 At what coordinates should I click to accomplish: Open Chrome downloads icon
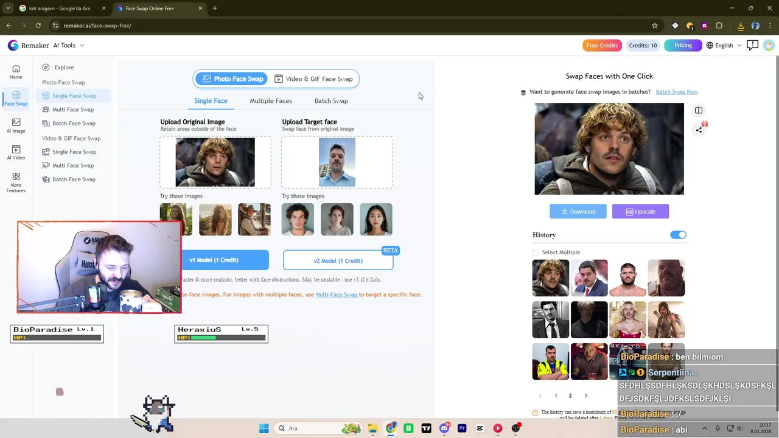(x=741, y=26)
